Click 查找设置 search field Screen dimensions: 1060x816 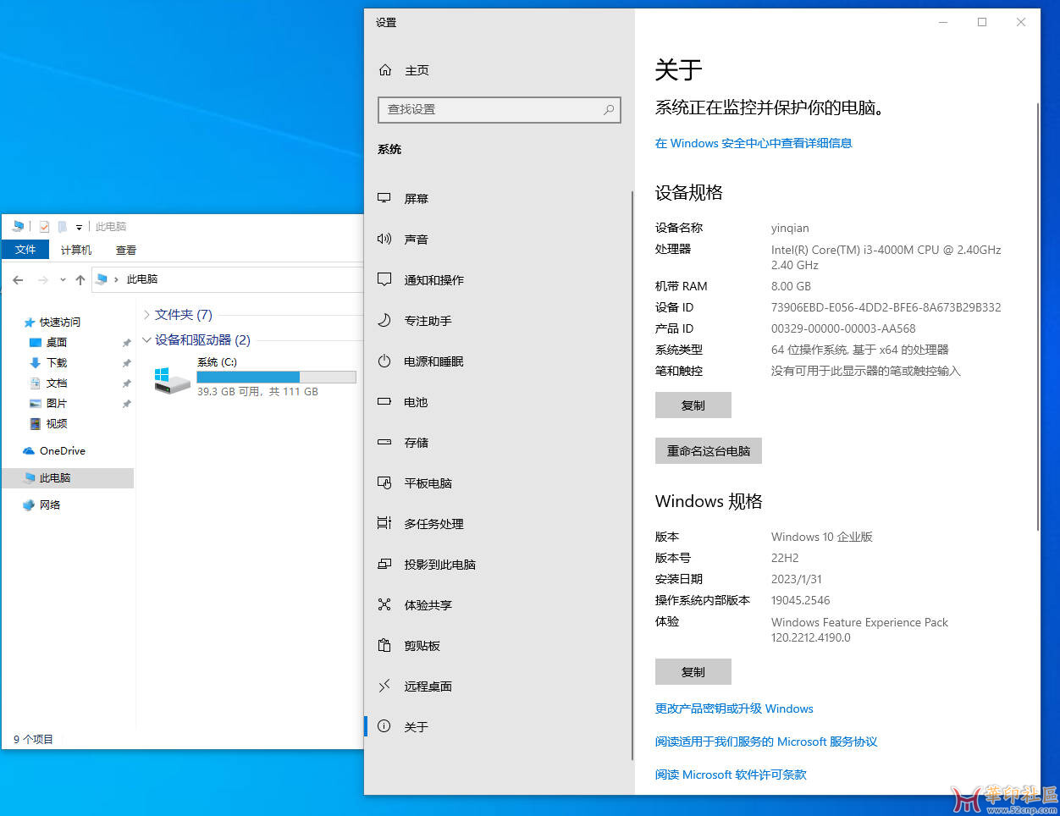click(x=499, y=109)
